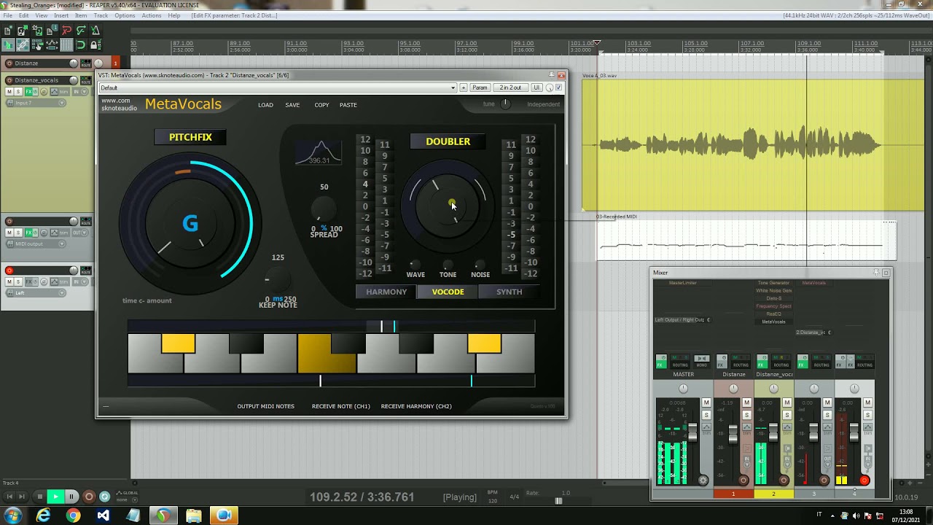Open the File menu

pos(8,15)
